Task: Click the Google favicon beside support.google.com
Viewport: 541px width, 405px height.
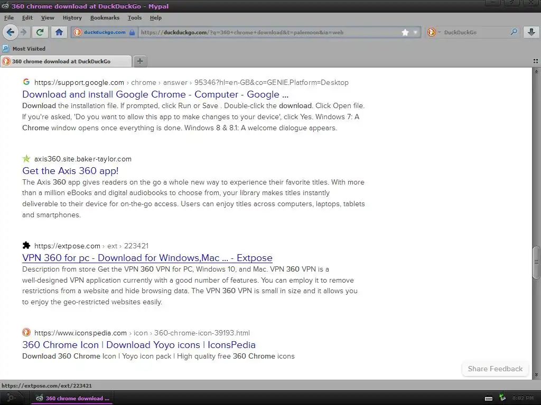Action: point(26,82)
